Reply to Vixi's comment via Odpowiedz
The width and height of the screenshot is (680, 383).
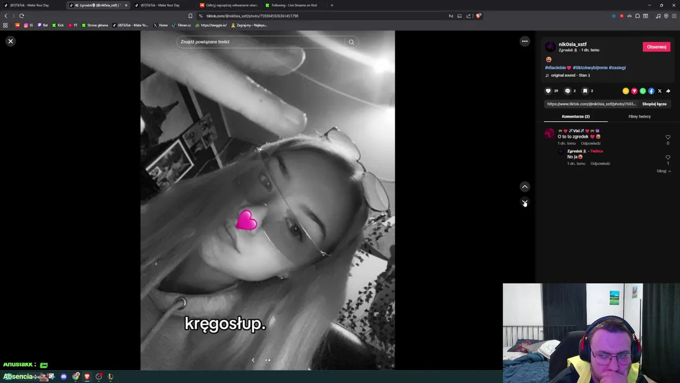(x=591, y=144)
